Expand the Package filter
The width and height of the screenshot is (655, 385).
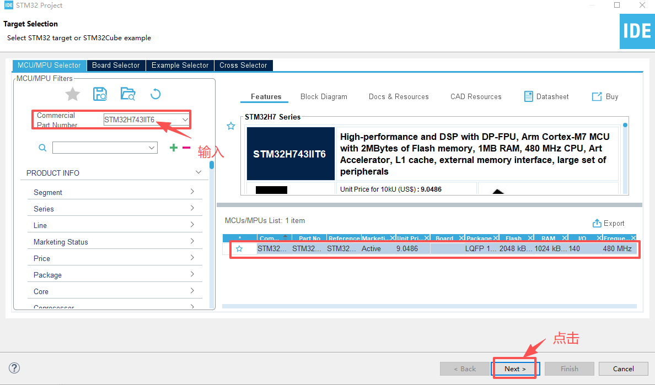pyautogui.click(x=192, y=274)
